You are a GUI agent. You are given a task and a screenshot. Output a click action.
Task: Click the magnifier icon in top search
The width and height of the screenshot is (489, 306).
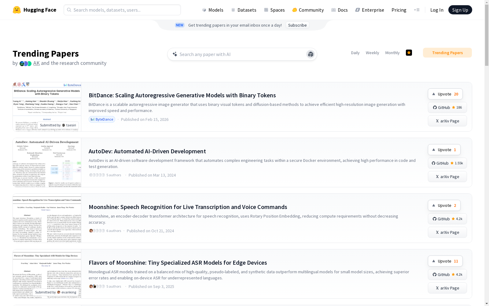69,10
